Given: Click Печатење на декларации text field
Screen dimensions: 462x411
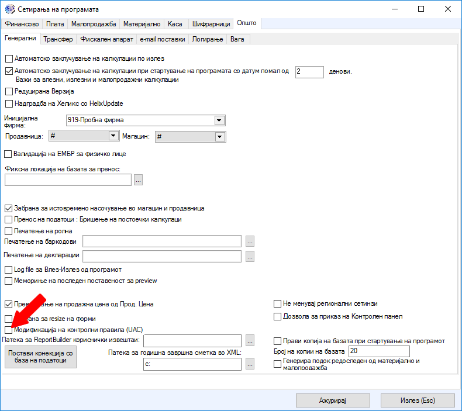Looking at the screenshot, I should click(162, 256).
